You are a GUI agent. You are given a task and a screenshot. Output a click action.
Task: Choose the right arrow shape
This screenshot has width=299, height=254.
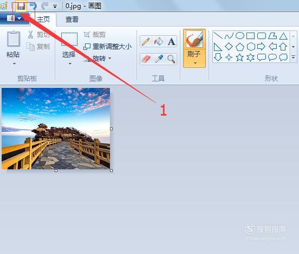[x=261, y=47]
